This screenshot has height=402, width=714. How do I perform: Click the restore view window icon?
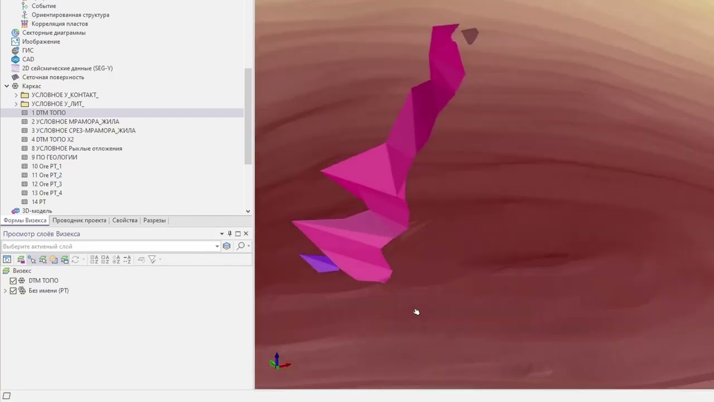point(7,260)
